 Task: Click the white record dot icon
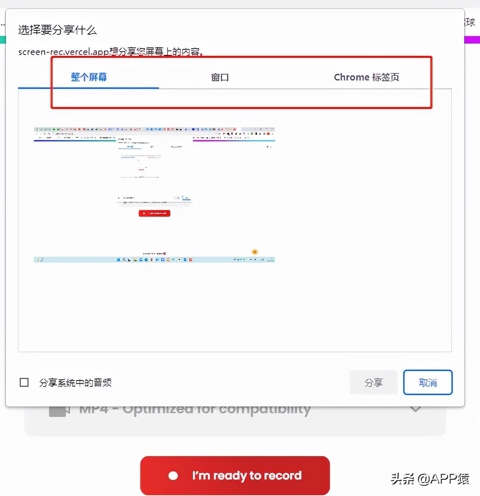(x=173, y=476)
